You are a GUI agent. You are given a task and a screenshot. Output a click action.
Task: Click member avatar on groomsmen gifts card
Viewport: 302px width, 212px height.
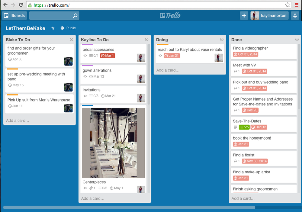coord(68,61)
